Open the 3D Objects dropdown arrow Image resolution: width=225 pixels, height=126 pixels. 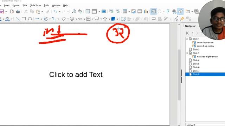[x=117, y=19]
